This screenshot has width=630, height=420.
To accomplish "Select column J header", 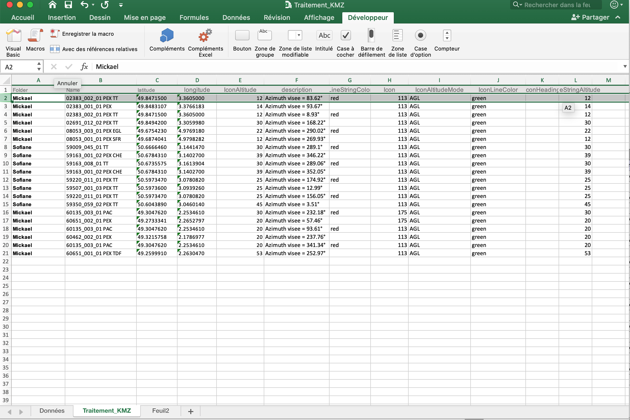I will click(x=498, y=80).
